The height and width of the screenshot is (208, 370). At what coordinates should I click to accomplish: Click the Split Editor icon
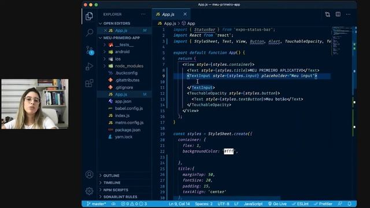tap(338, 14)
